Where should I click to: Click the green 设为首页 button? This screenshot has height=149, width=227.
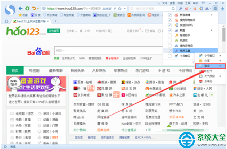(x=54, y=31)
